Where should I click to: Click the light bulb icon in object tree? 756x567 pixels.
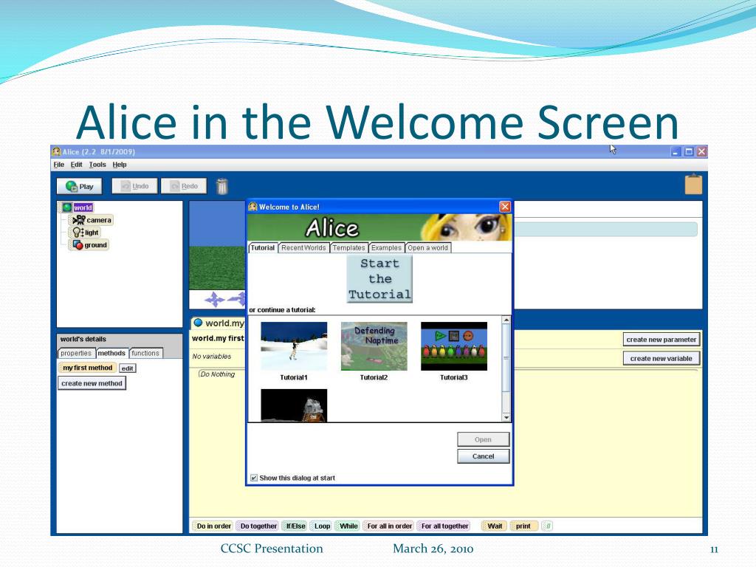(x=78, y=233)
